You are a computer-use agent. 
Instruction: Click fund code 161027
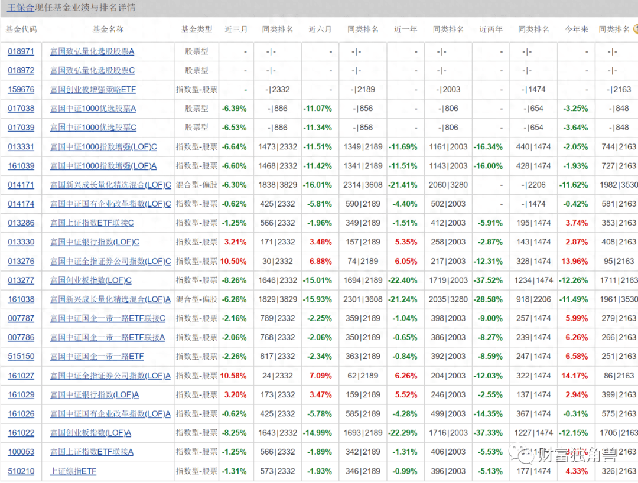(x=21, y=376)
